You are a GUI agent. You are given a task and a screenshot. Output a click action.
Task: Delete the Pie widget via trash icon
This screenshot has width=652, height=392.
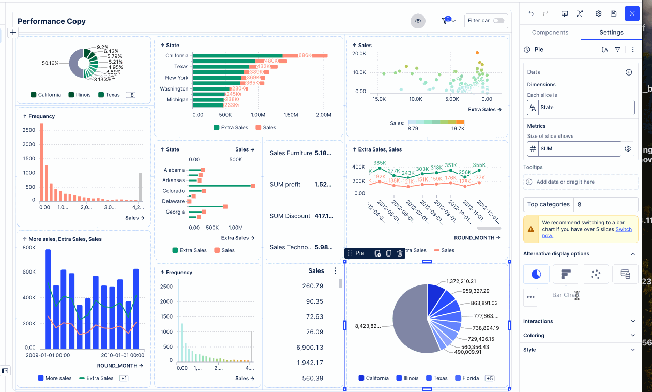(400, 253)
